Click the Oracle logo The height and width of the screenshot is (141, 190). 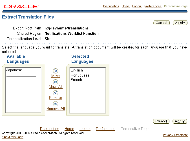[21, 6]
